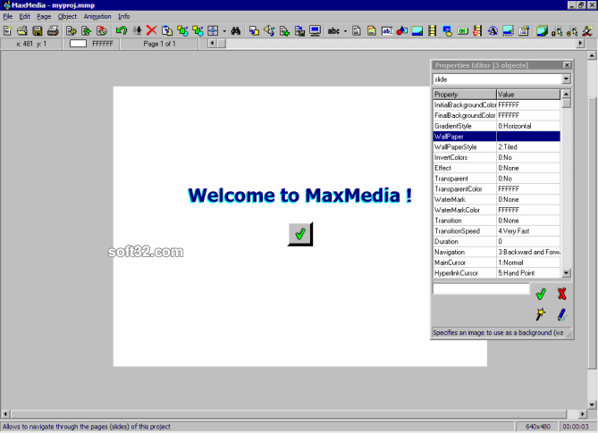The image size is (598, 433).
Task: Open the Edit menu
Action: click(25, 16)
